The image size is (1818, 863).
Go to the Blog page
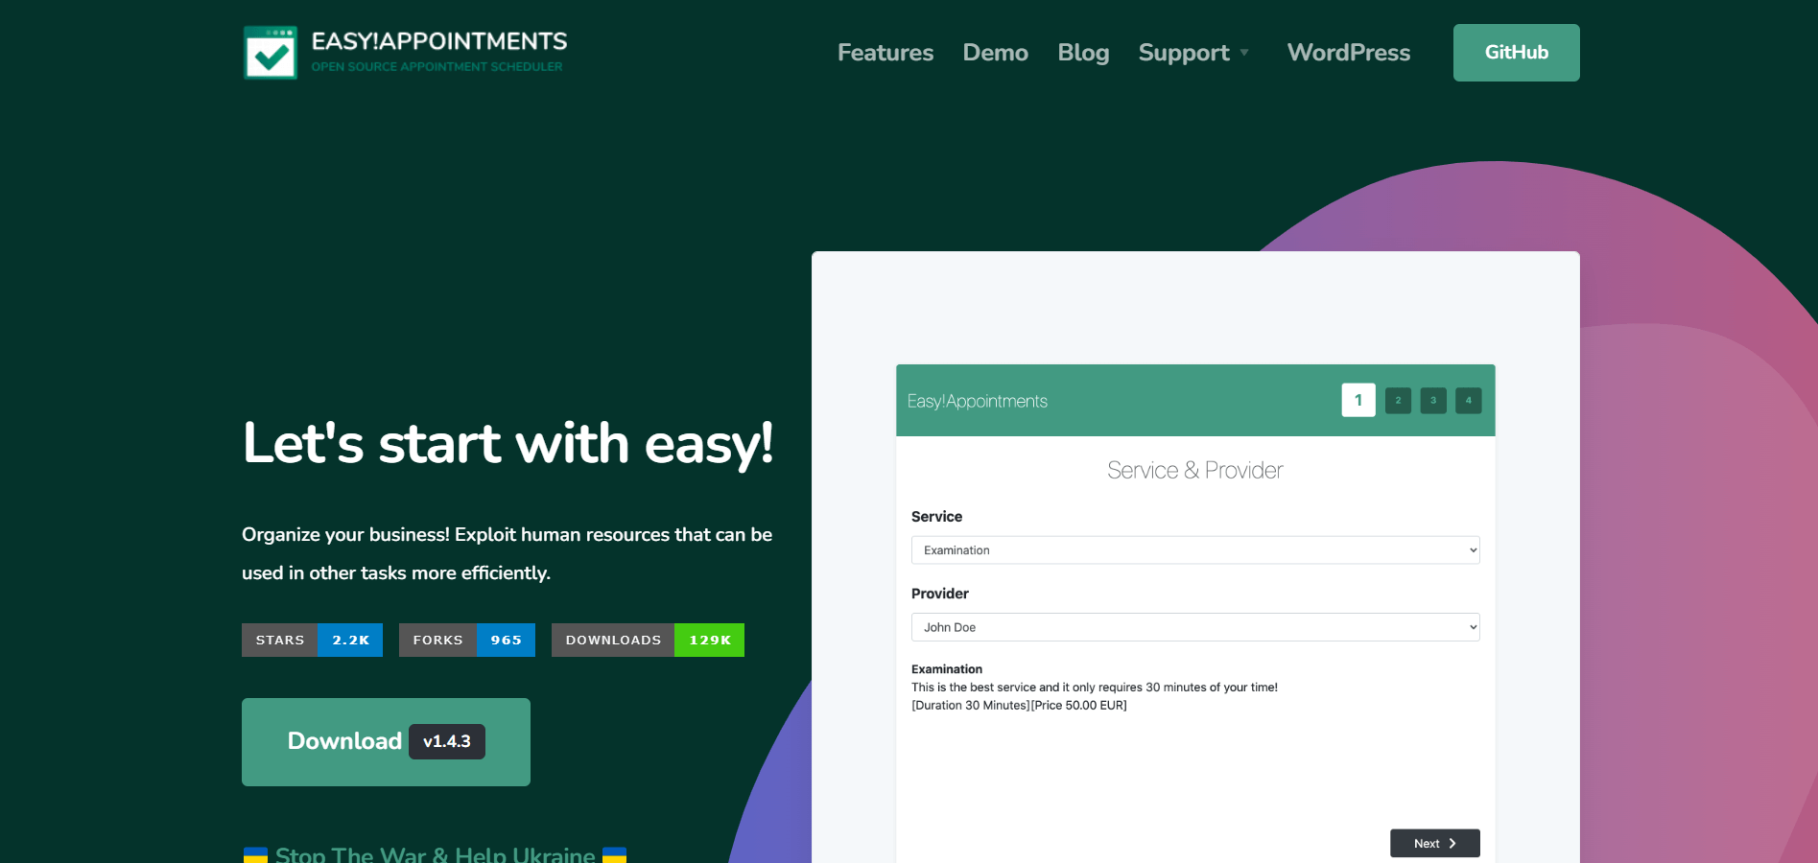[1083, 53]
